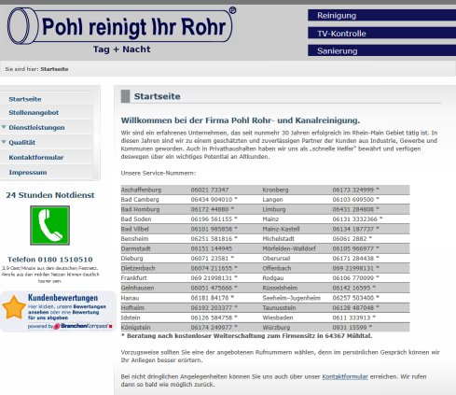Click the Königstein row label
This screenshot has width=456, height=395.
[135, 328]
